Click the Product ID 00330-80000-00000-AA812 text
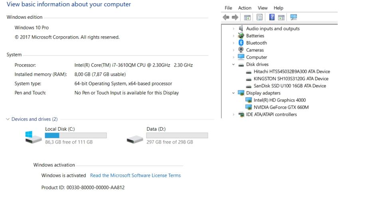Viewport: 367px width, 206px height. coord(83,188)
